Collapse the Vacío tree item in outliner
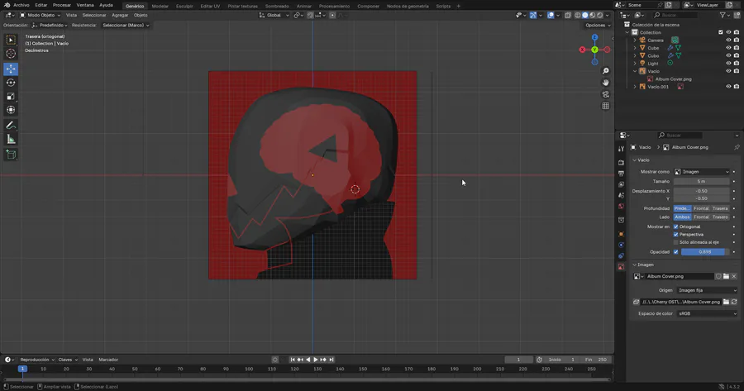The height and width of the screenshot is (391, 744). [x=635, y=71]
